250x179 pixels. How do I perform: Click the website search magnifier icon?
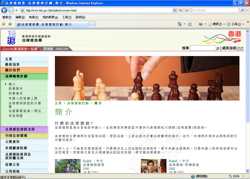coord(218,49)
